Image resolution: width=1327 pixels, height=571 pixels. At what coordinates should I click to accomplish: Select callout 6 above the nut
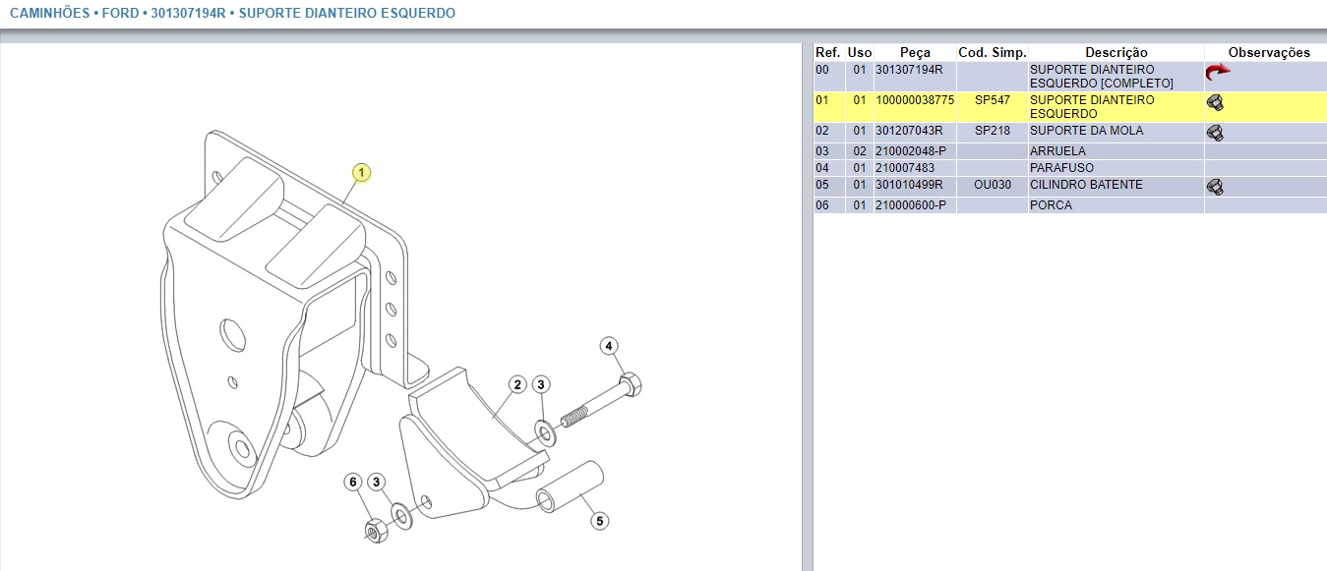click(353, 482)
